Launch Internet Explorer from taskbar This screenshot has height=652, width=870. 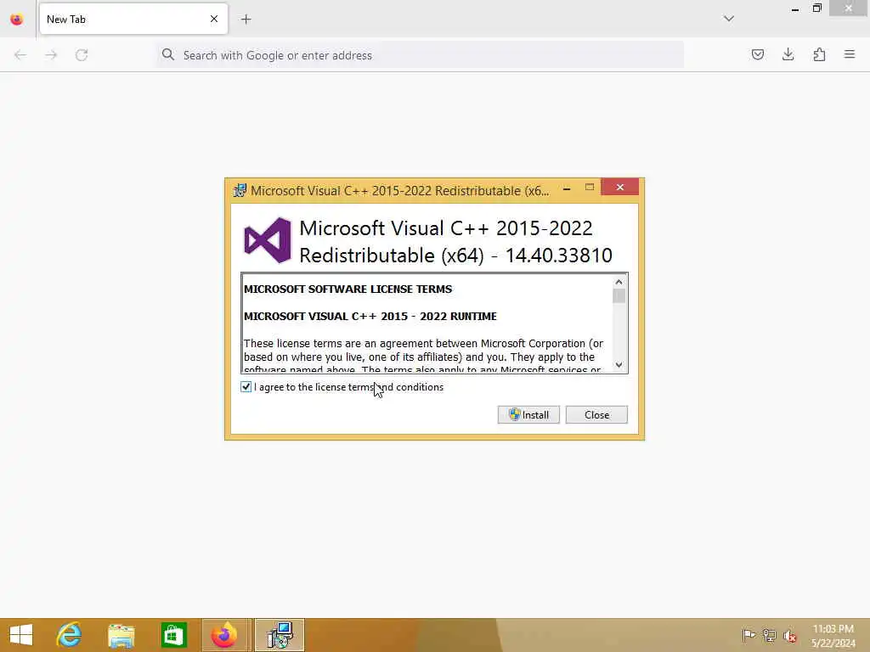[69, 635]
